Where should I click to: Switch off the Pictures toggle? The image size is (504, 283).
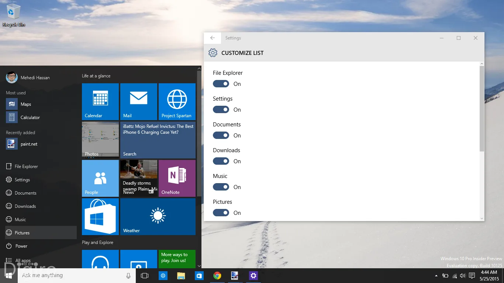coord(221,213)
